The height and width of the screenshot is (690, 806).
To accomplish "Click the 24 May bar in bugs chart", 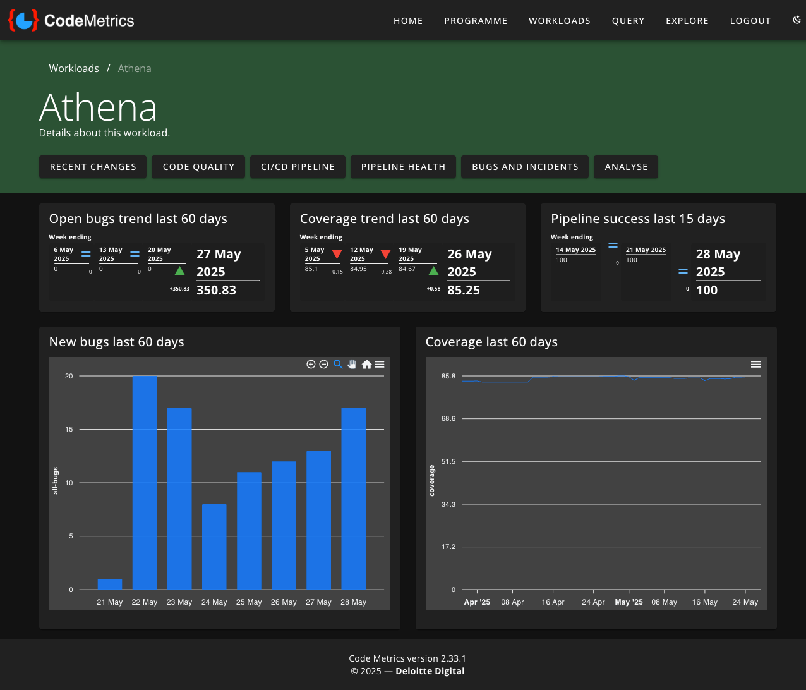I will [214, 547].
